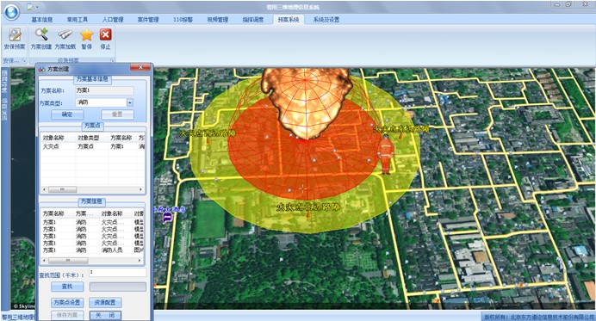
Task: Click the firefighter figure on the map
Action: (x=385, y=154)
